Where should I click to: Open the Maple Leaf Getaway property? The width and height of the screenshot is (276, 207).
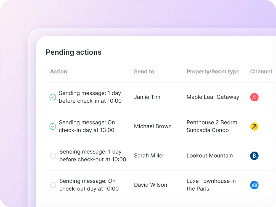coord(213,97)
